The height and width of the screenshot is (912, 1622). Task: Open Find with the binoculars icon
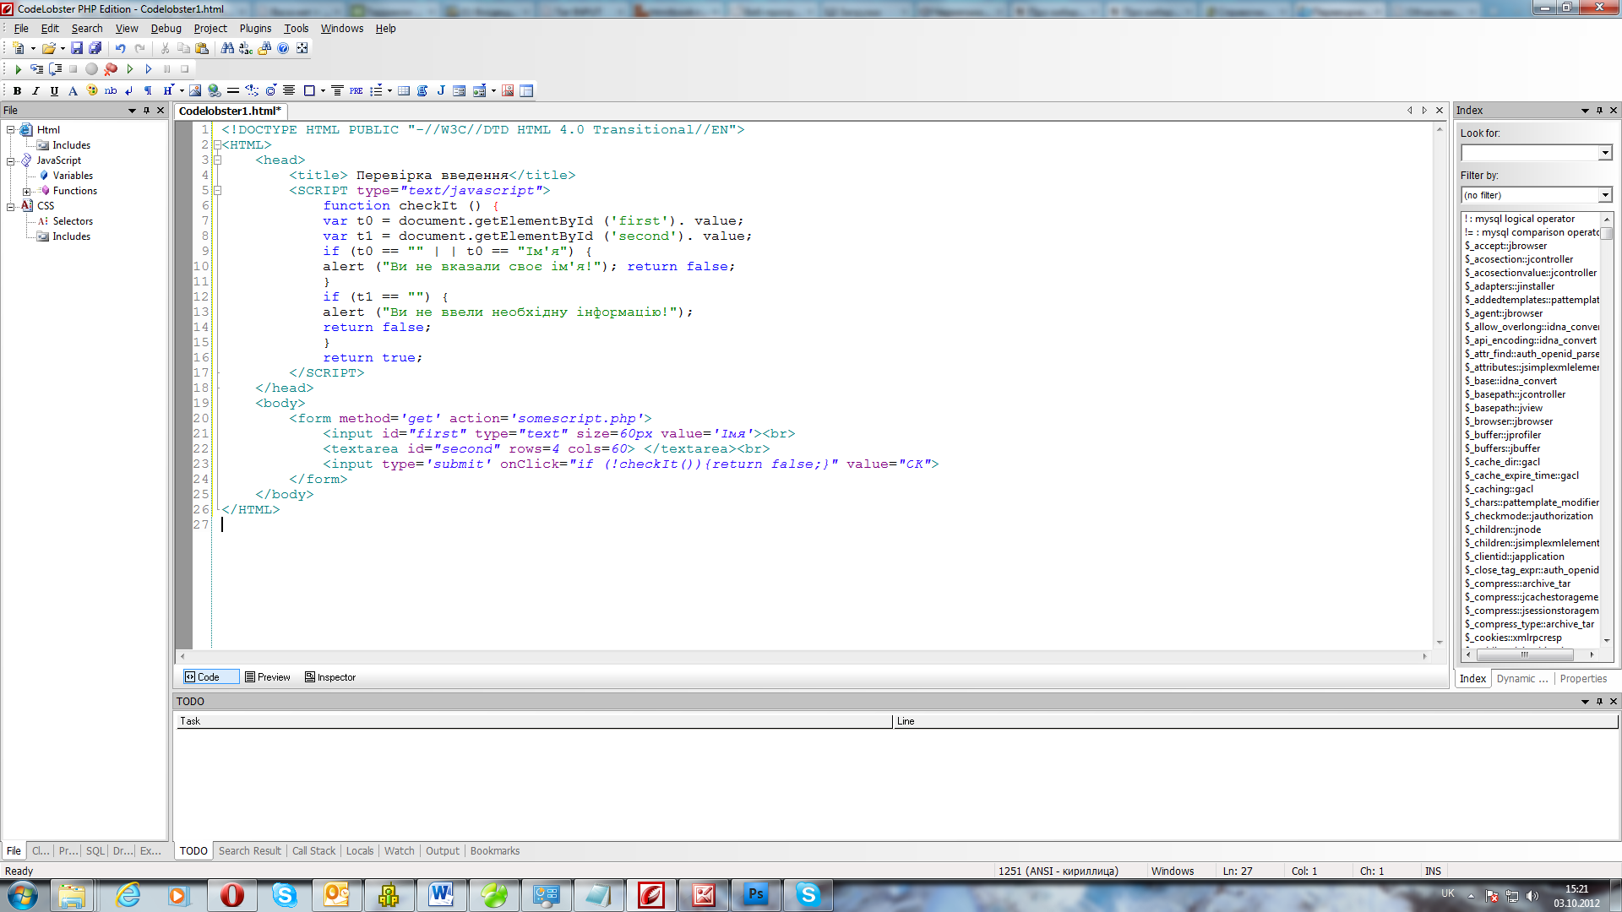(227, 48)
